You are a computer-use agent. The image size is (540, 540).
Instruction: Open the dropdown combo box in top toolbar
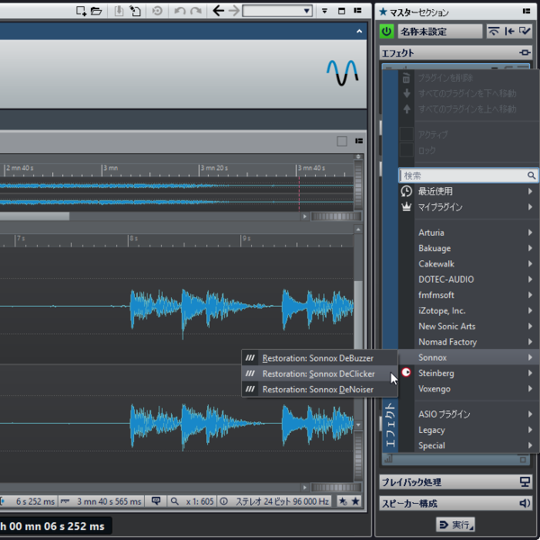277,11
